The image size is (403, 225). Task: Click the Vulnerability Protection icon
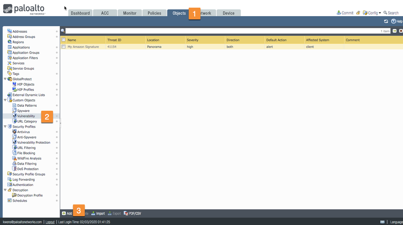pos(15,142)
